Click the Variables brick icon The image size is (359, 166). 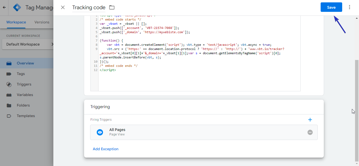tap(9, 95)
